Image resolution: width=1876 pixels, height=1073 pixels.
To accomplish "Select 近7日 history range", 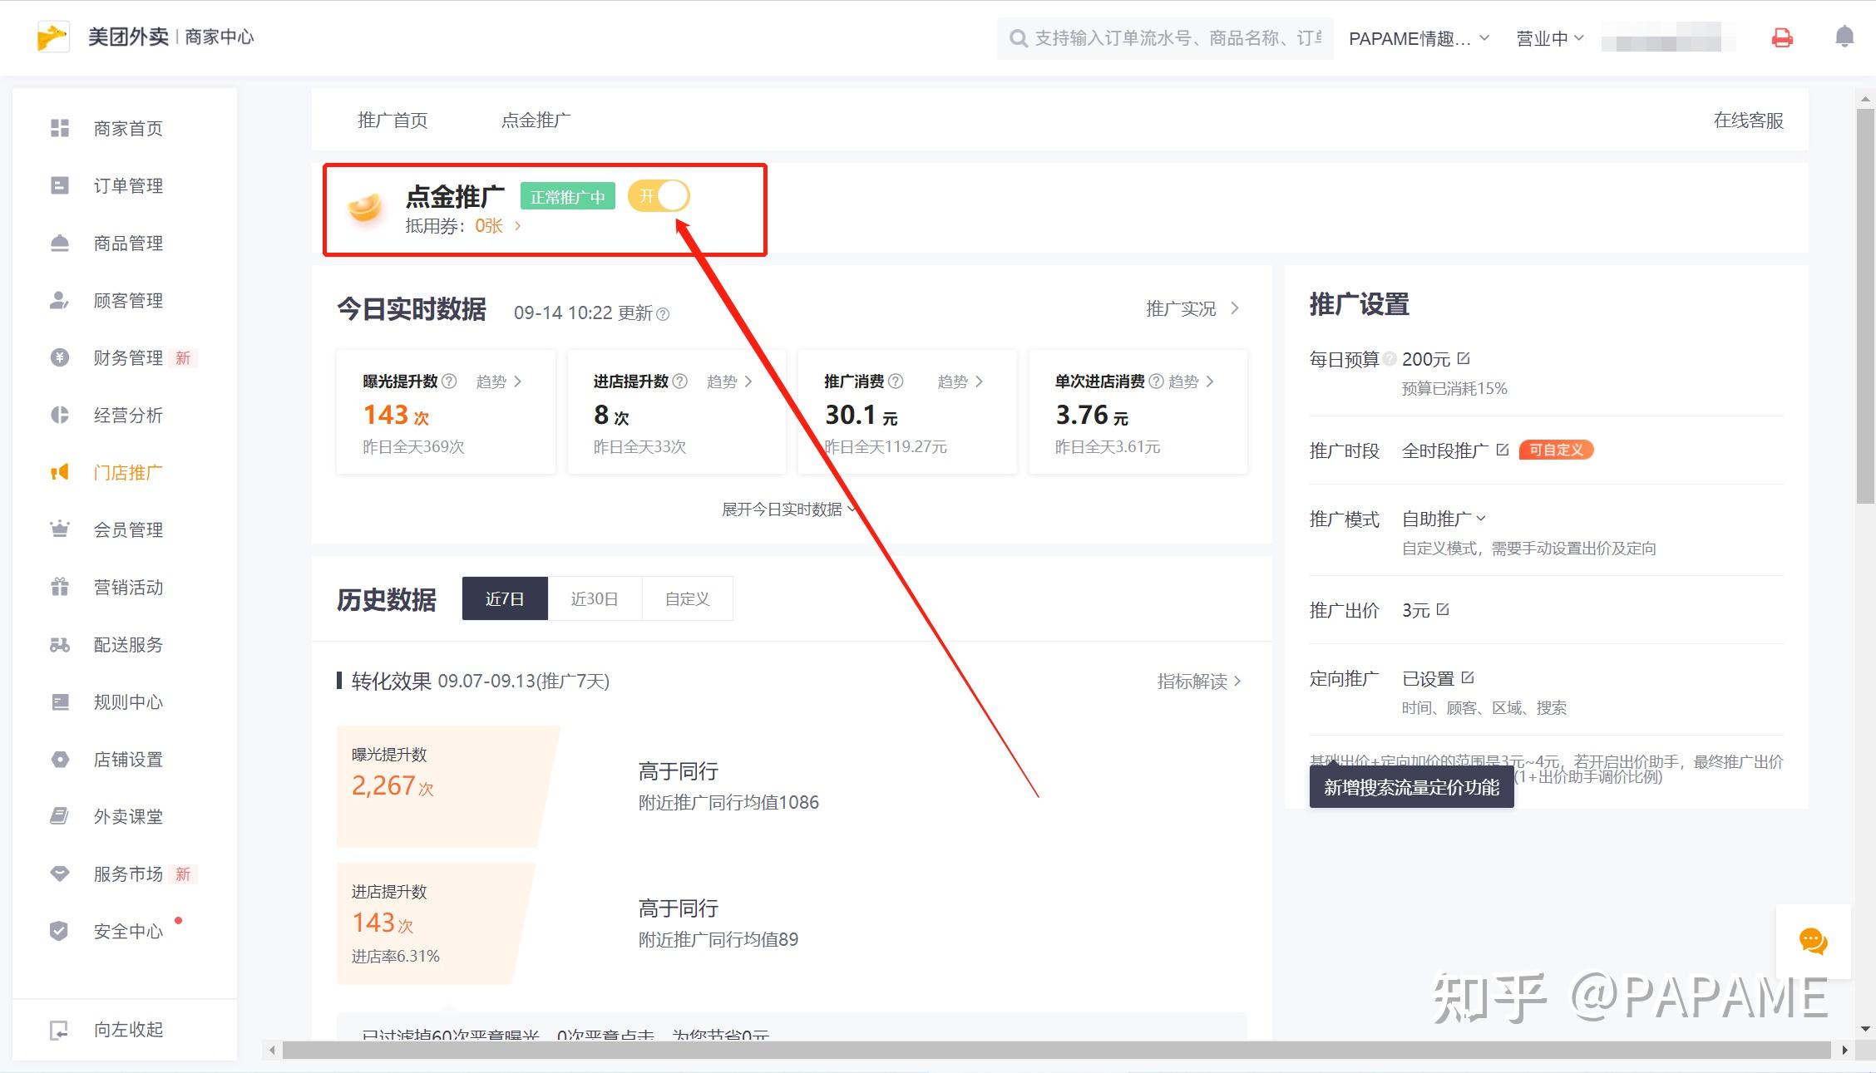I will click(x=505, y=598).
